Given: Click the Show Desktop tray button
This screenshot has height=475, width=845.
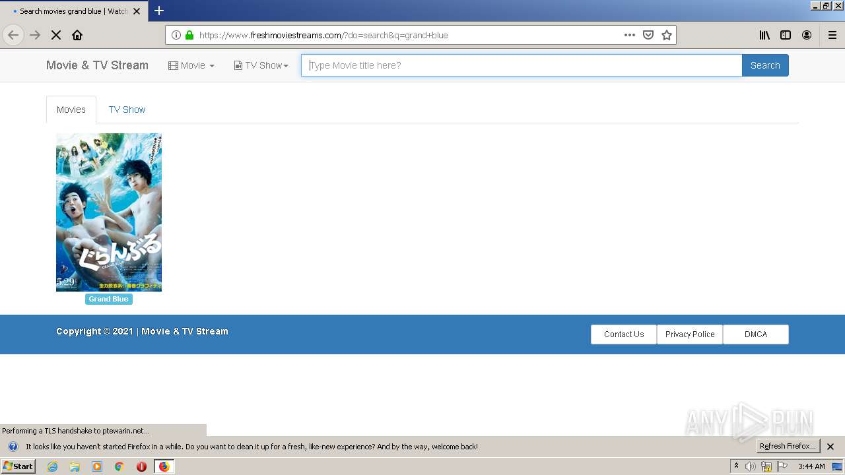Looking at the screenshot, I should pyautogui.click(x=838, y=466).
